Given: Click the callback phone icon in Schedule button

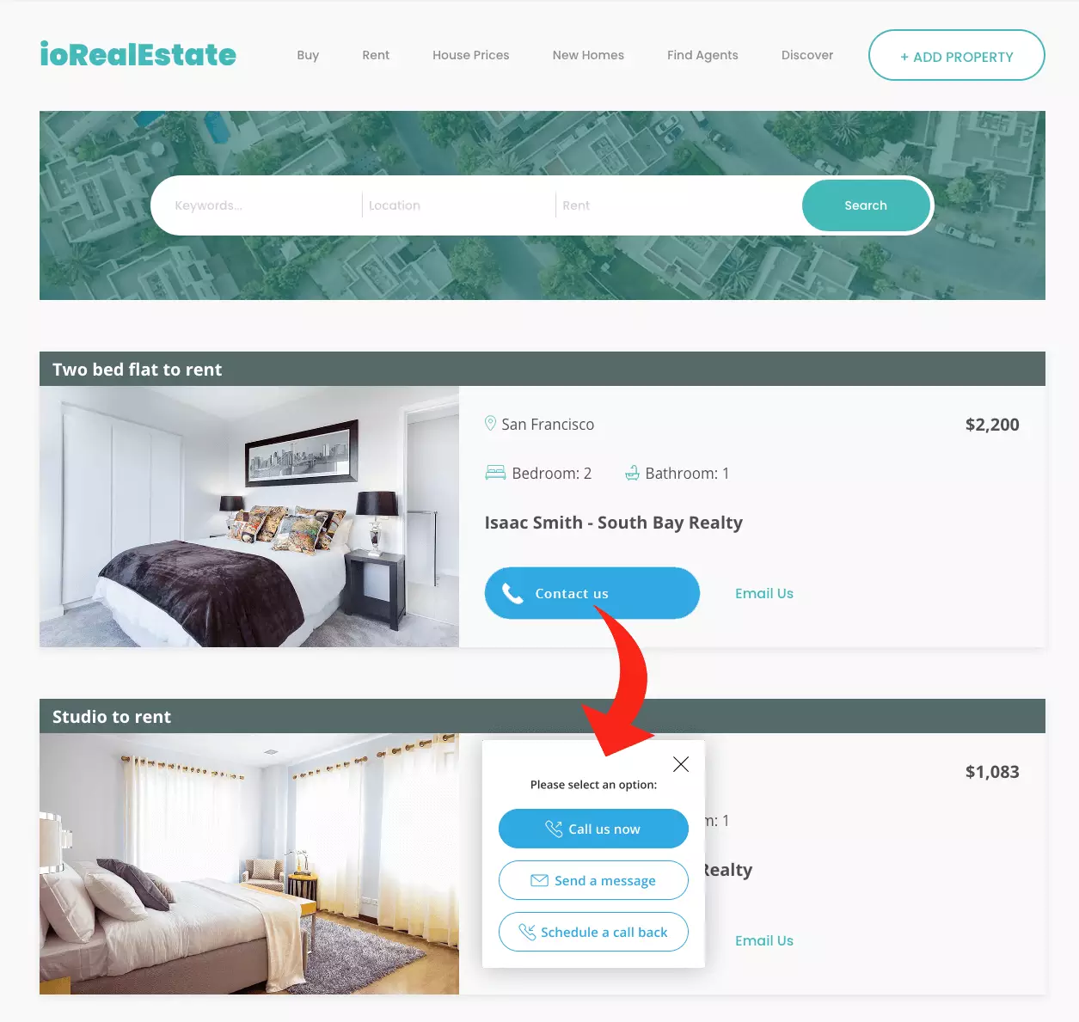Looking at the screenshot, I should click(x=527, y=932).
